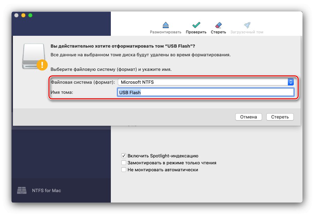Image resolution: width=314 pixels, height=214 pixels.
Task: Click the NTFS for Mac sidebar text
Action: [46, 190]
